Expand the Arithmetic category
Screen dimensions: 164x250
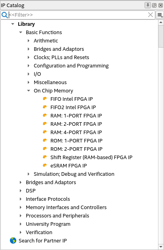pos(29,40)
